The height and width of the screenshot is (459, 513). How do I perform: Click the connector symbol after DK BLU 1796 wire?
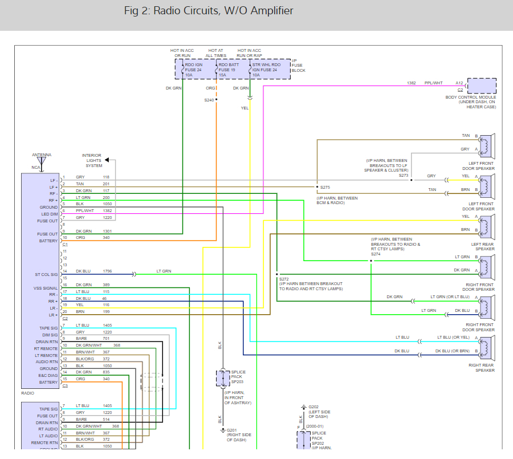pyautogui.click(x=134, y=274)
